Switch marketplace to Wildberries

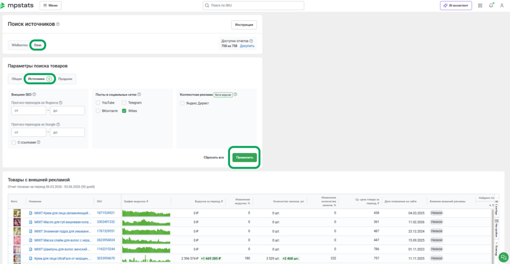(x=19, y=45)
